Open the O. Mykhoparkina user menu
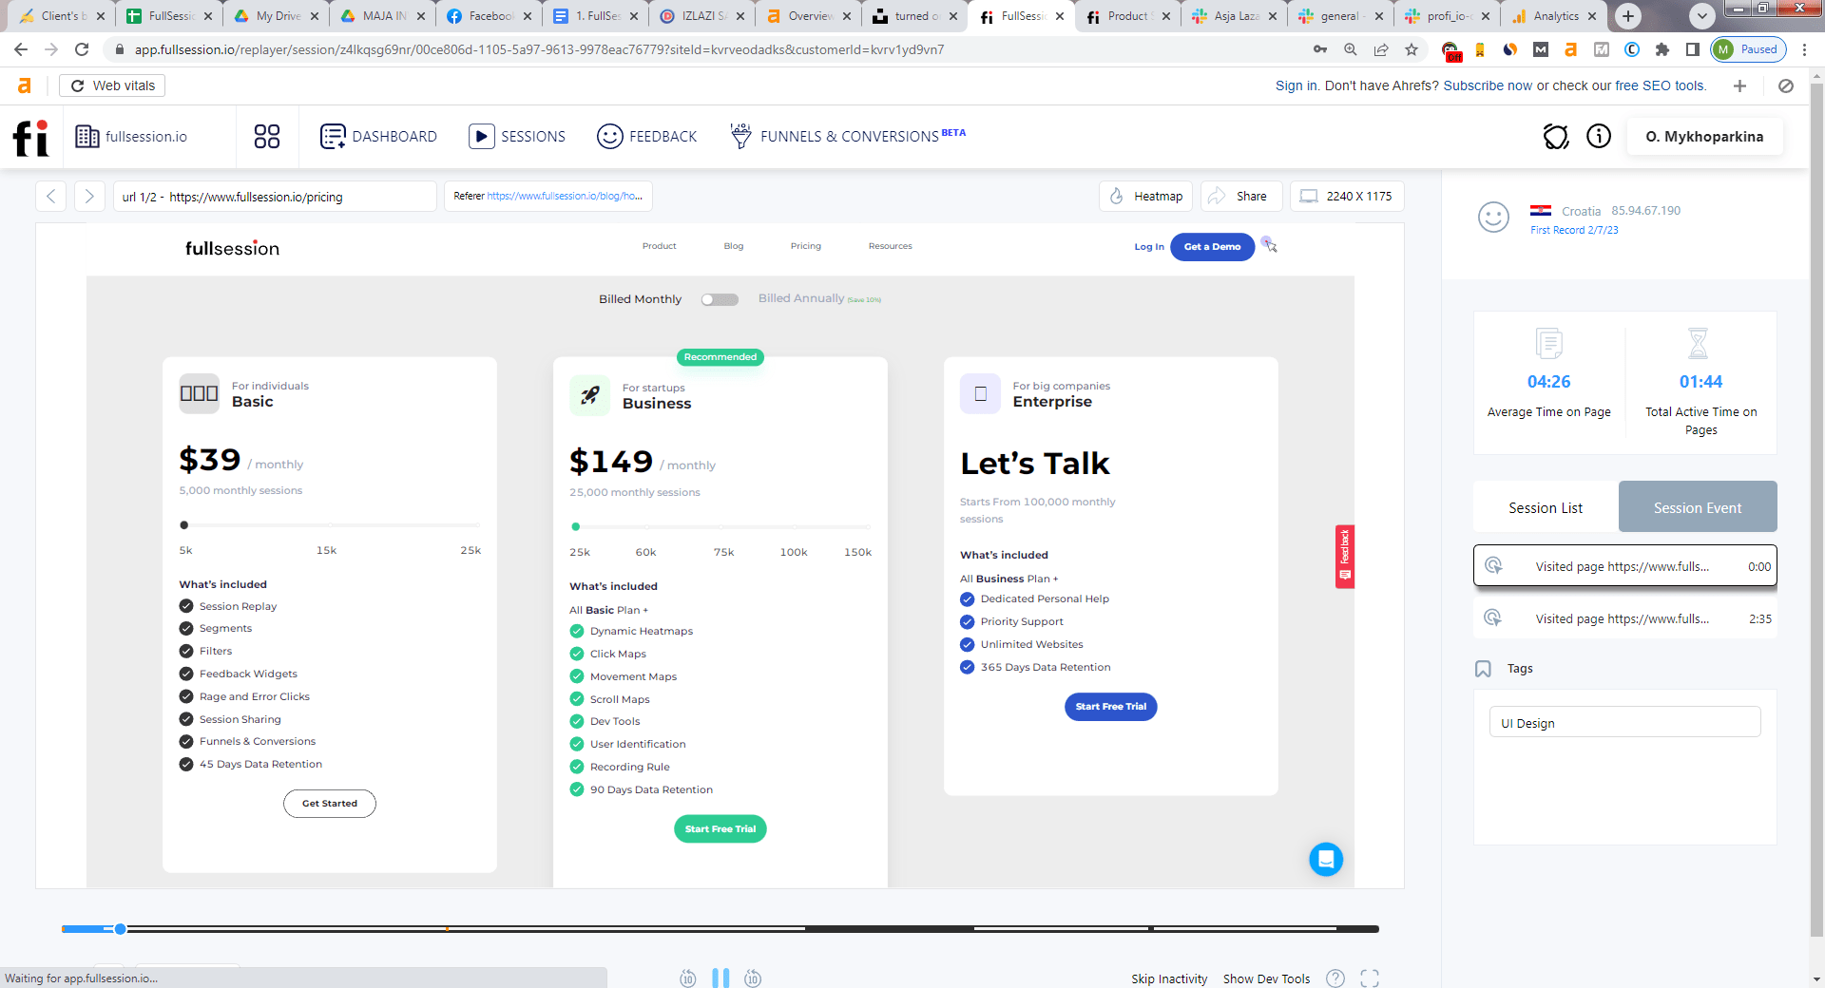Viewport: 1825px width, 988px height. pos(1704,137)
